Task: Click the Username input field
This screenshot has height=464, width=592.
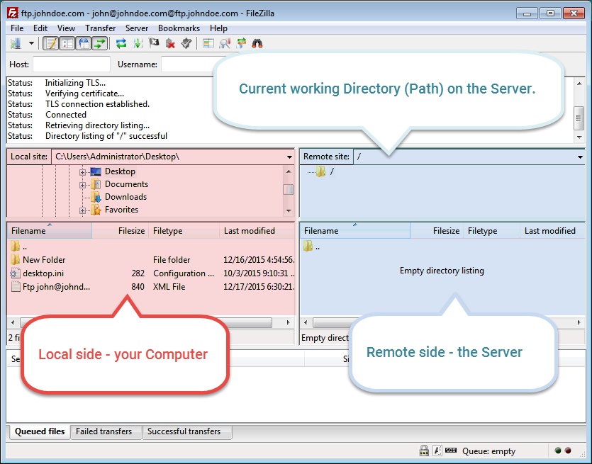Action: [188, 64]
